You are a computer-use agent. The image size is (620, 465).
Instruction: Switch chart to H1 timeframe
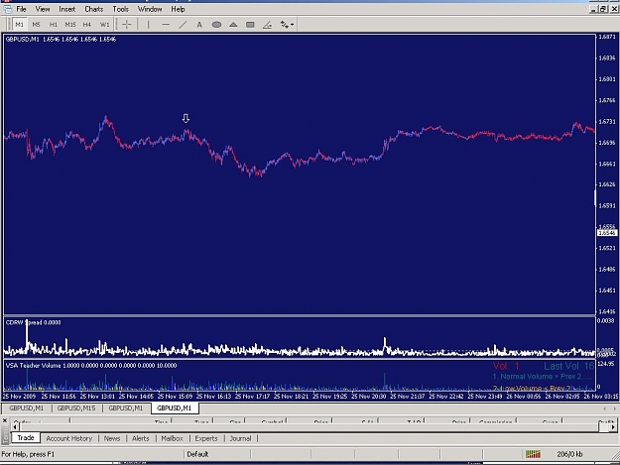pyautogui.click(x=54, y=25)
